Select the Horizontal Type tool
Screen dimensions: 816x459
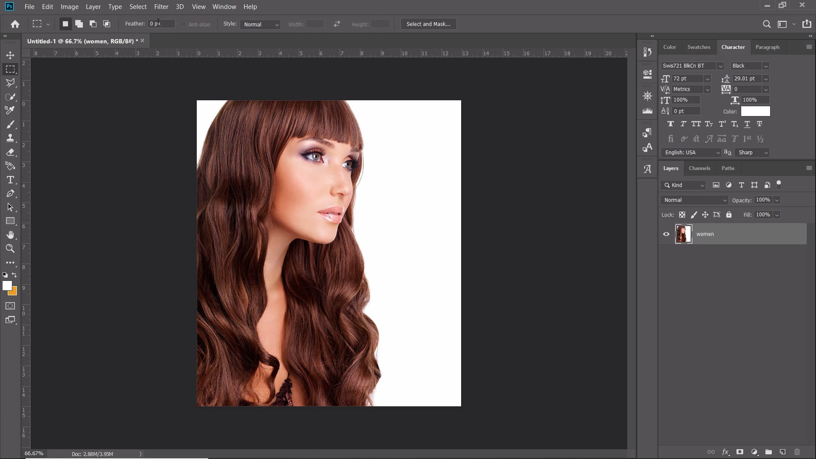click(x=10, y=180)
